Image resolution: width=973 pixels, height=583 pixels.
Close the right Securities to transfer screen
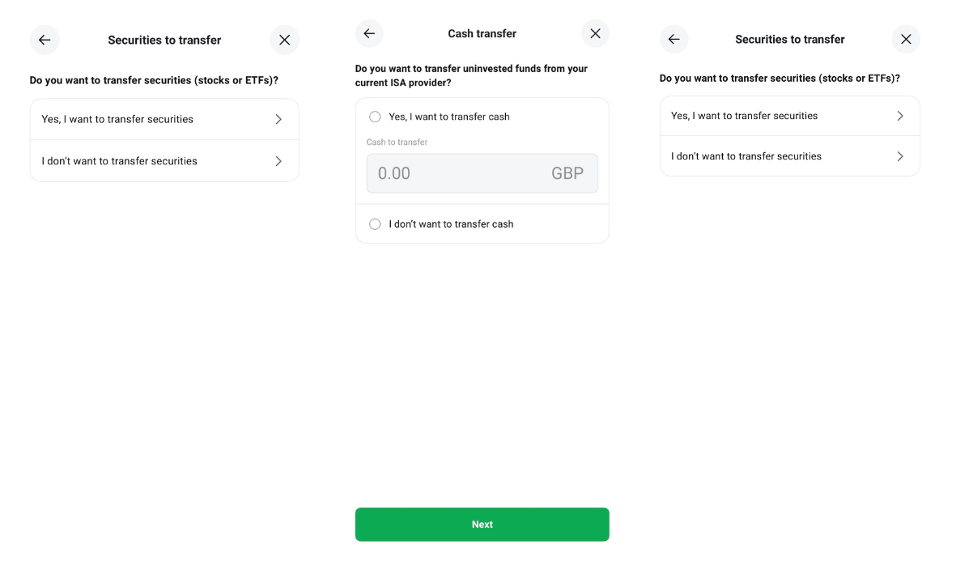click(906, 39)
